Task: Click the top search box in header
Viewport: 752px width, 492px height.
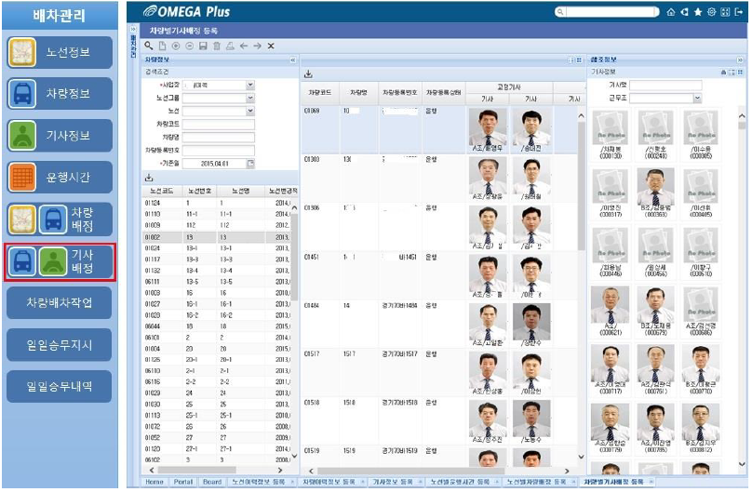Action: click(605, 12)
